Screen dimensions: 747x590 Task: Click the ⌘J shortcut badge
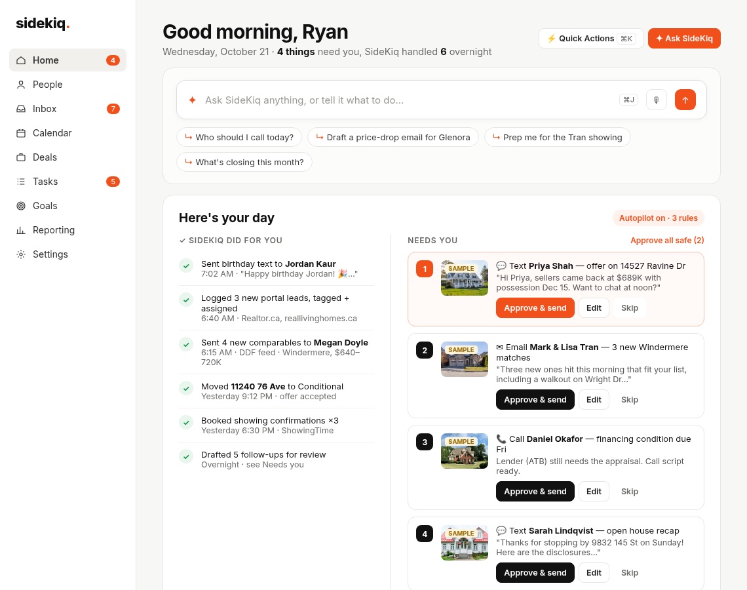click(x=628, y=100)
